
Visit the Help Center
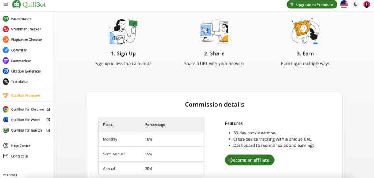click(20, 146)
